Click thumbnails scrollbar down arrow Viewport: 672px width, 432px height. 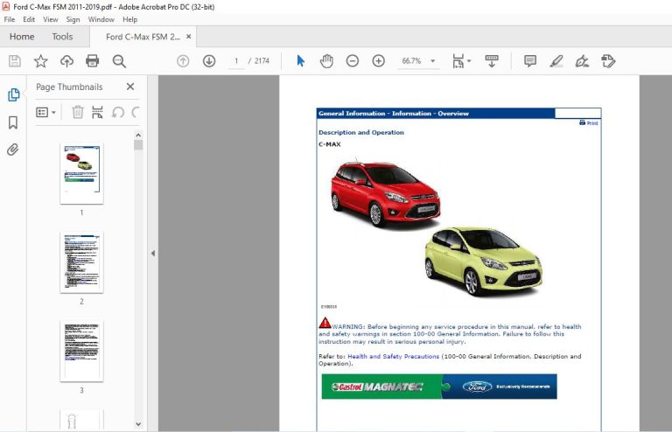coord(138,424)
